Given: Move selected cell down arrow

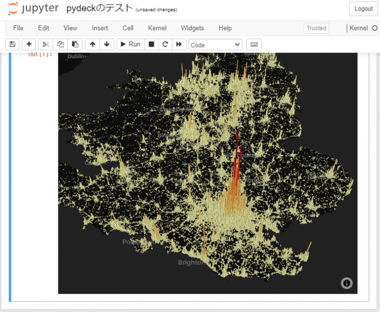Looking at the screenshot, I should point(106,45).
